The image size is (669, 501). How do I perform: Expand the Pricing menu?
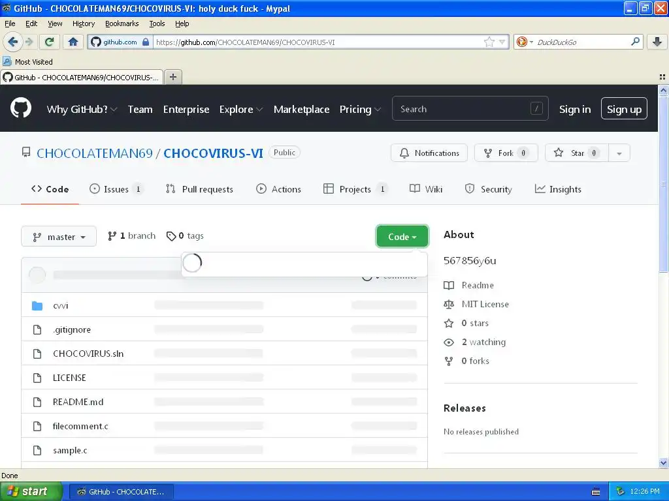click(x=360, y=110)
